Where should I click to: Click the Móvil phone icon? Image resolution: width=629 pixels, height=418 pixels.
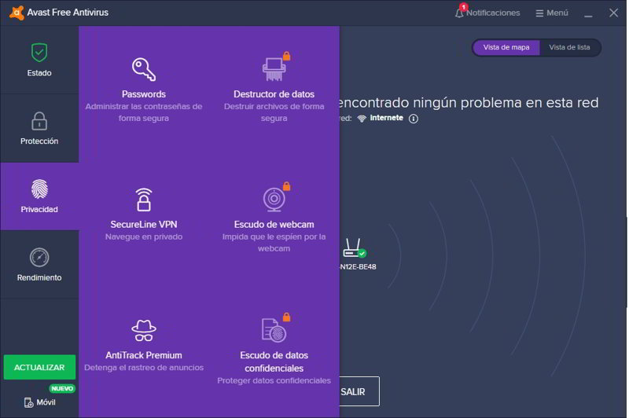(x=28, y=402)
